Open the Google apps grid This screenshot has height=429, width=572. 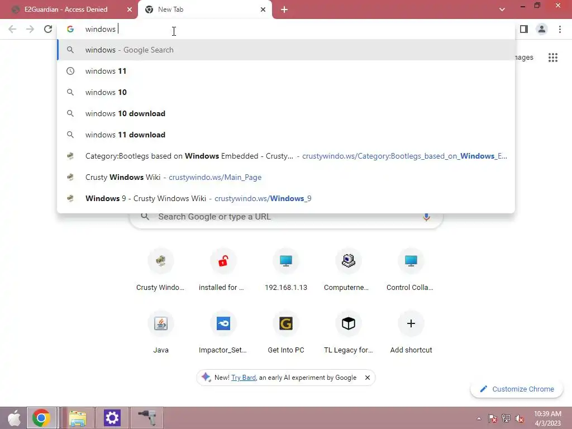(x=552, y=58)
